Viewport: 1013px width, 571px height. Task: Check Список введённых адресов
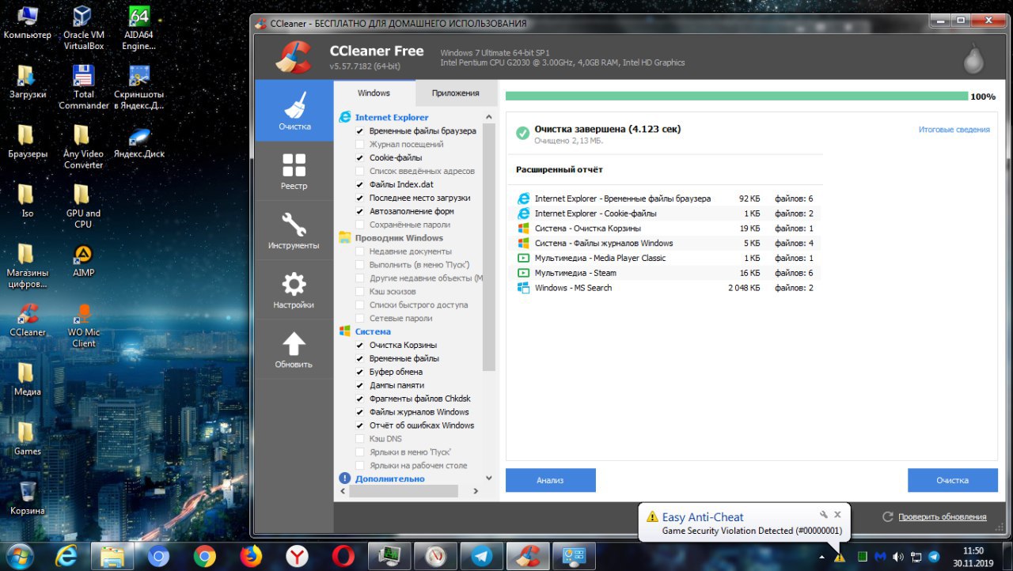(x=360, y=172)
